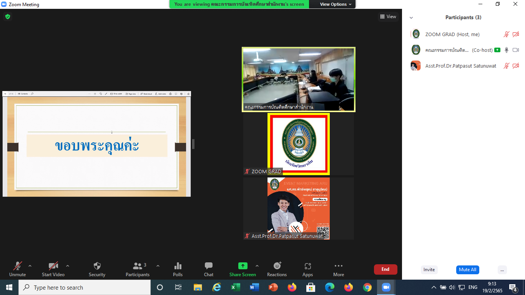The image size is (525, 295).
Task: Open the participants panel ellipsis button
Action: (502, 270)
